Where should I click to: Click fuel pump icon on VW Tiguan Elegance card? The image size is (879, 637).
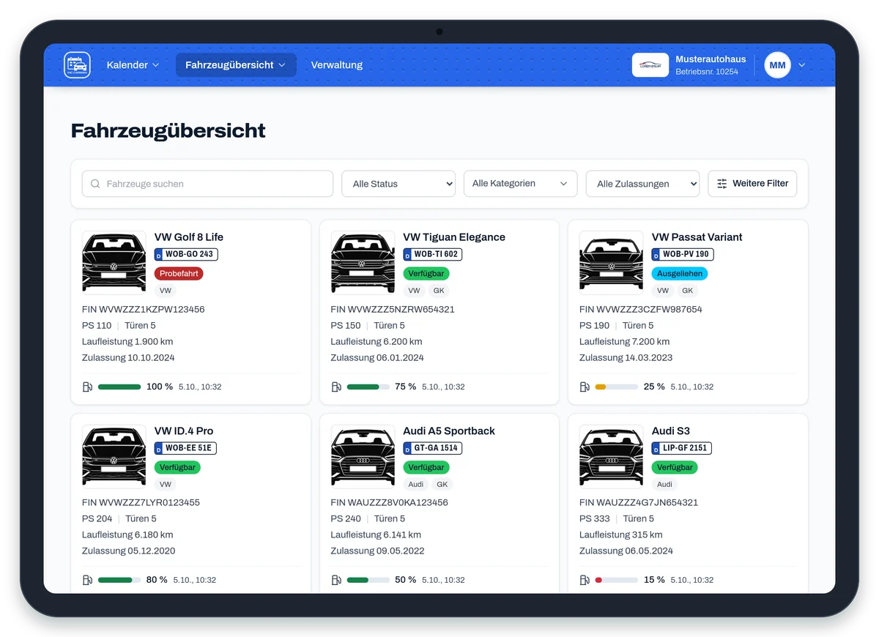pos(336,387)
